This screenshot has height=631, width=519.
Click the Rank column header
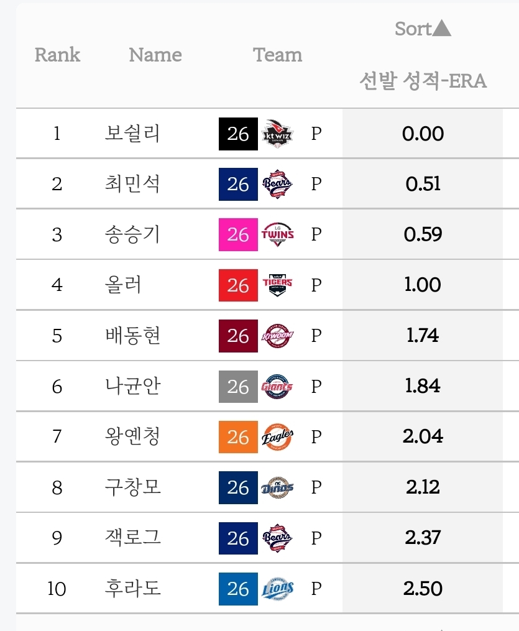pyautogui.click(x=57, y=55)
